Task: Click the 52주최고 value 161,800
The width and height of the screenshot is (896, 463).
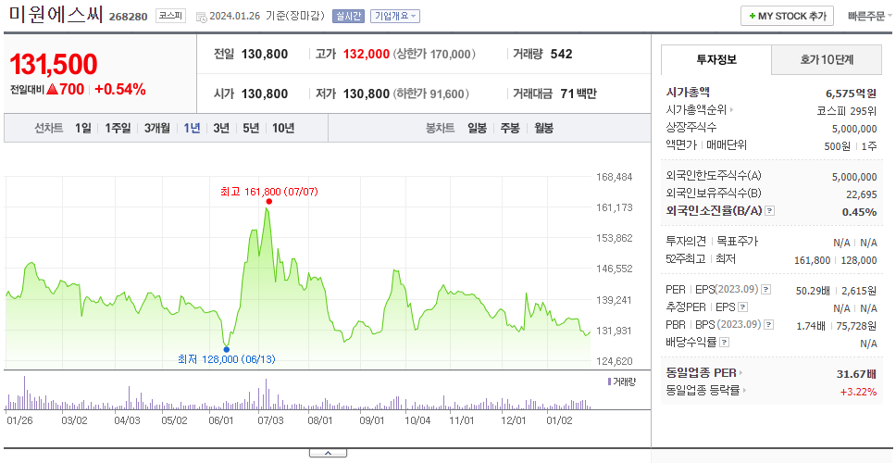Action: (812, 260)
